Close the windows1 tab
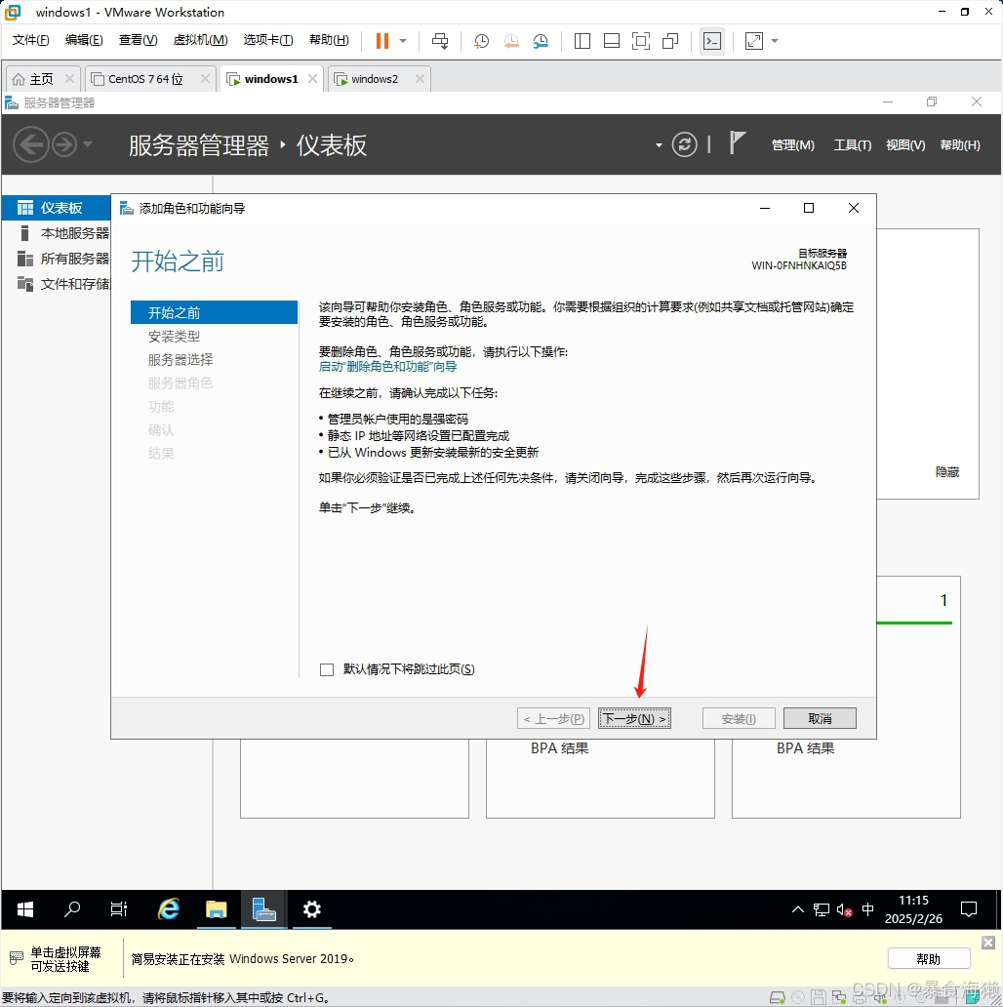 click(x=313, y=78)
